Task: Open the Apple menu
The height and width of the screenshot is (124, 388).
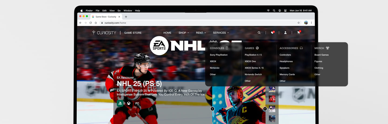Action: tap(82, 11)
